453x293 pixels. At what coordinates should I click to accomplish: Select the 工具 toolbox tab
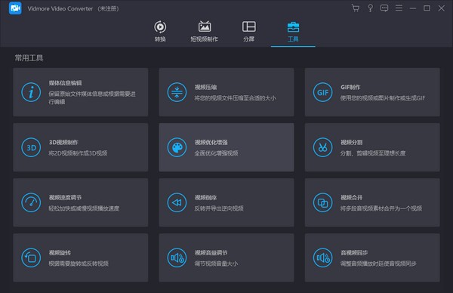pos(293,31)
